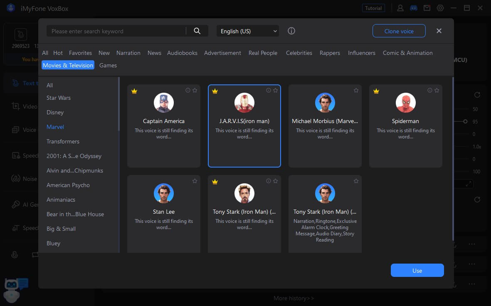Show info for the crowned Tony Stark voice

click(x=268, y=181)
